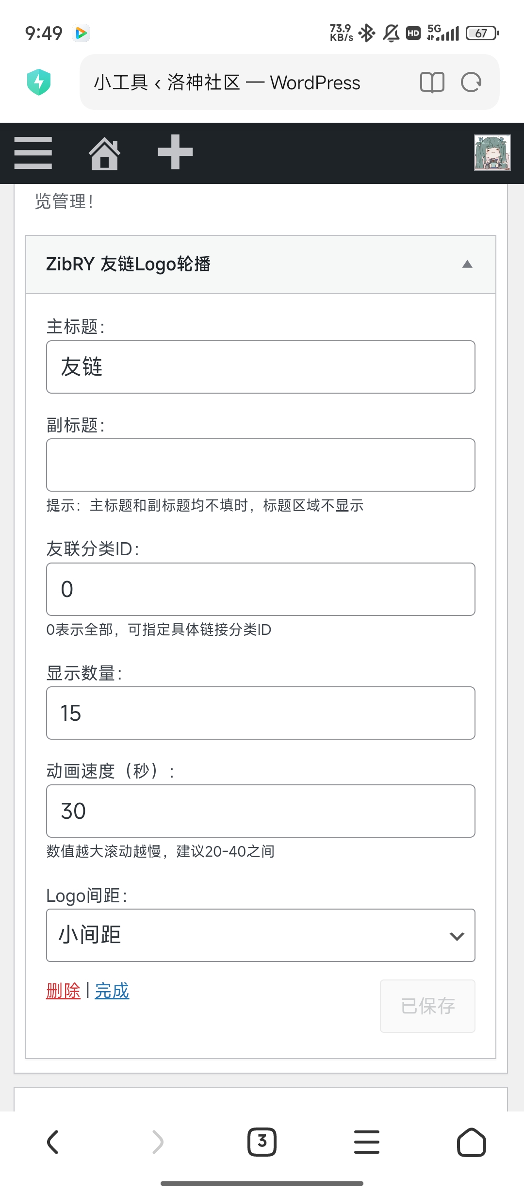
Task: Click the 删除 link to delete the widget
Action: pos(63,991)
